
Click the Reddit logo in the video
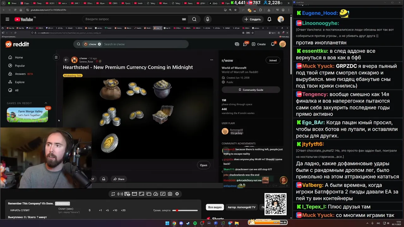(17, 44)
